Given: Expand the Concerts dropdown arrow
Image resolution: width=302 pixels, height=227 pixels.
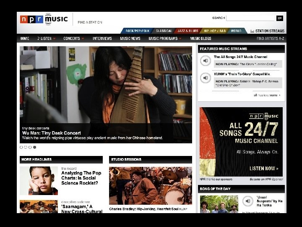Looking at the screenshot, I should point(83,39).
